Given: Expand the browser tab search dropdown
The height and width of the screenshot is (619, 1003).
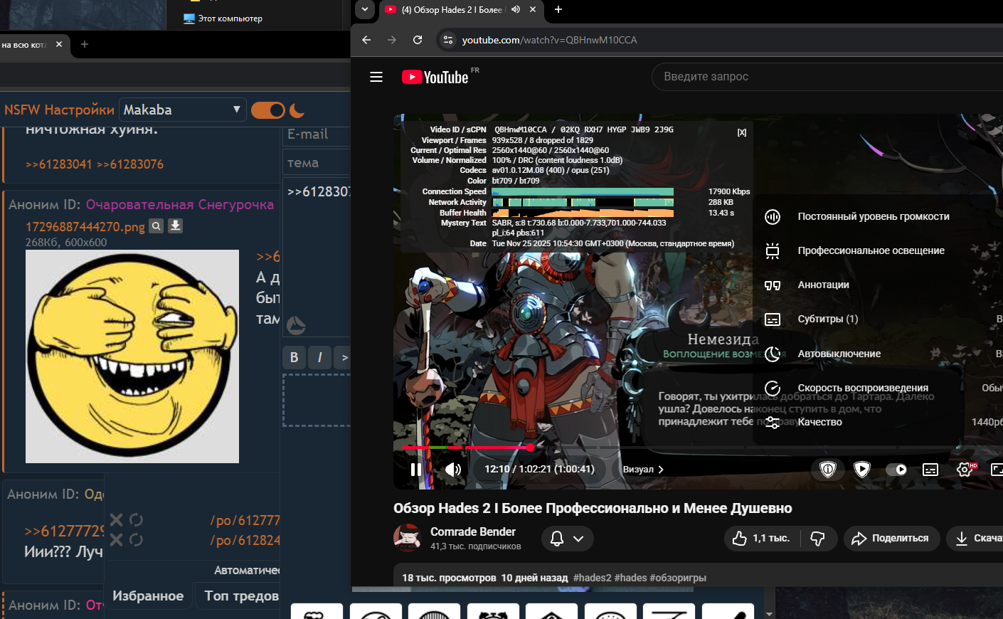Looking at the screenshot, I should pyautogui.click(x=364, y=9).
